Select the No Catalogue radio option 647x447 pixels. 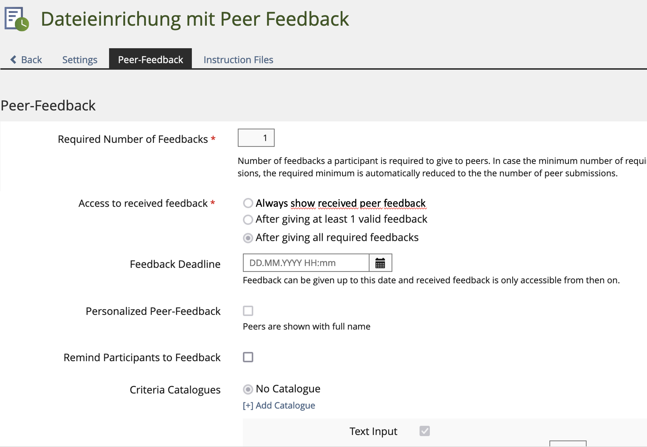(248, 389)
